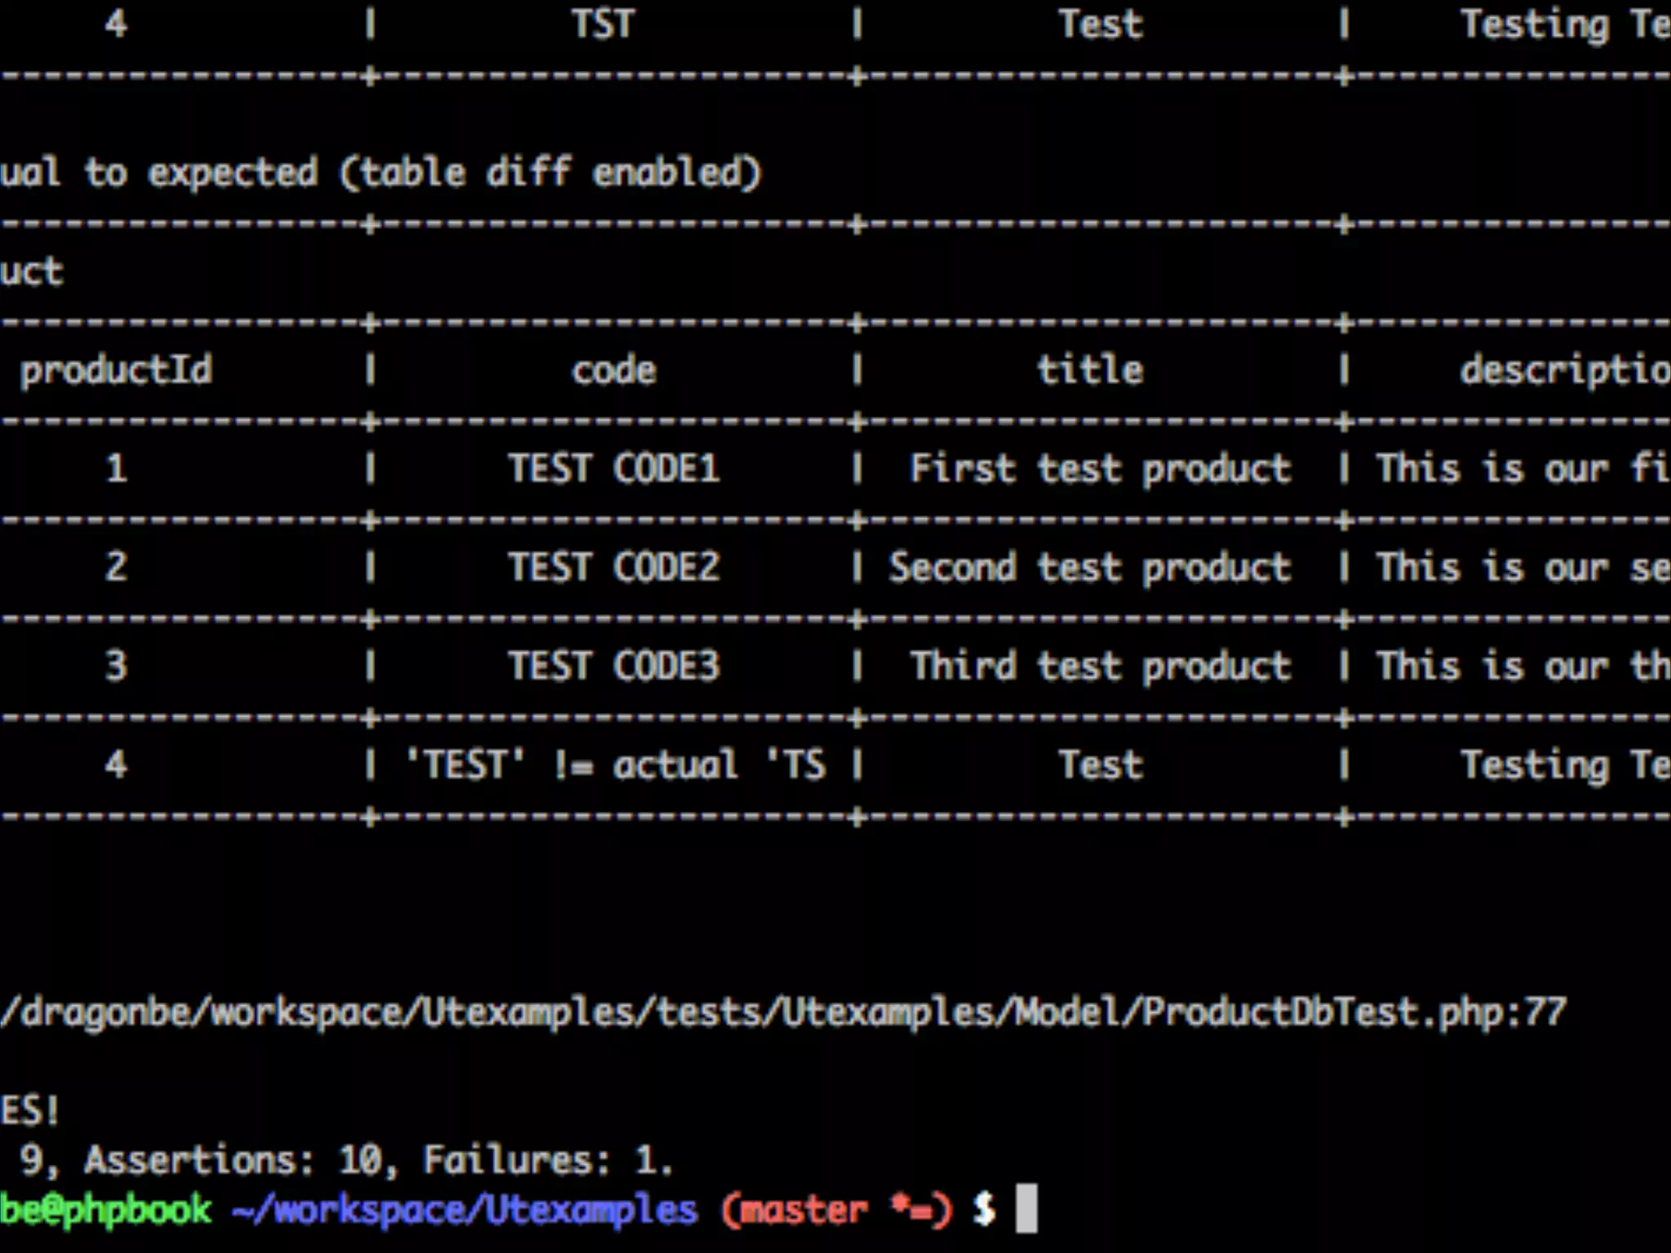The width and height of the screenshot is (1671, 1253).
Task: Click the ~/workspace/Utexamples path in the prompt
Action: click(x=464, y=1210)
